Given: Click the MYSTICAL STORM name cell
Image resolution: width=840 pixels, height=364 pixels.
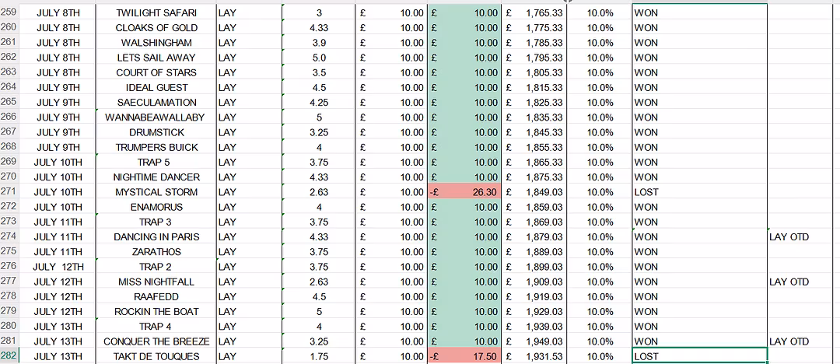Looking at the screenshot, I should click(156, 192).
